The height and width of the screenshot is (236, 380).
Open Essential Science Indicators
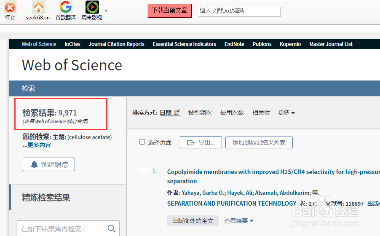click(184, 44)
